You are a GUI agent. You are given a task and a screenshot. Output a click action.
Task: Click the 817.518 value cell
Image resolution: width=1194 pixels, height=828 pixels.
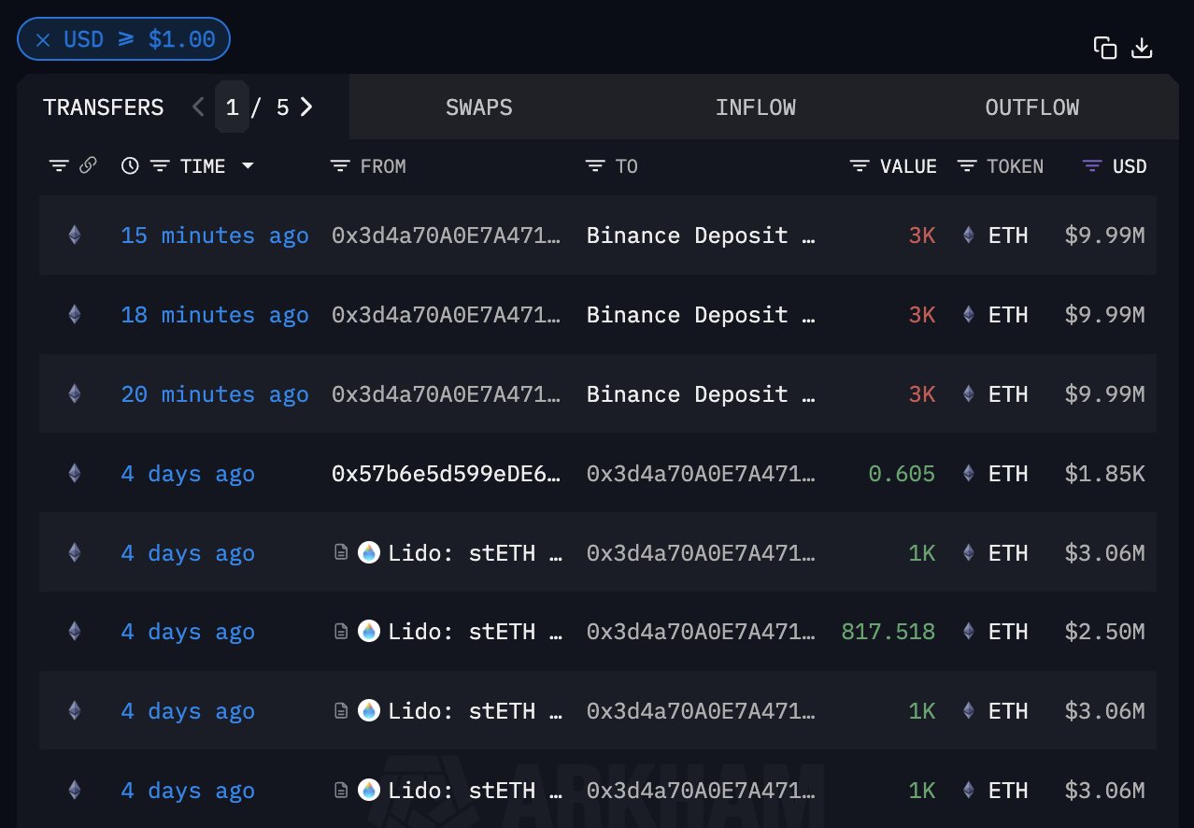pos(888,632)
